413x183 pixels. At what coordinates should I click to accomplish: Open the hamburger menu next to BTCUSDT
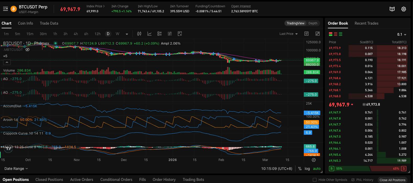point(5,9)
